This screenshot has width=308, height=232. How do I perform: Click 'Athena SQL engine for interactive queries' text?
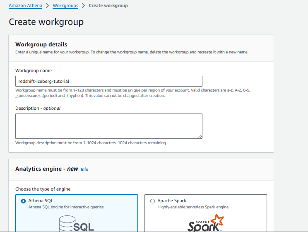click(x=66, y=207)
